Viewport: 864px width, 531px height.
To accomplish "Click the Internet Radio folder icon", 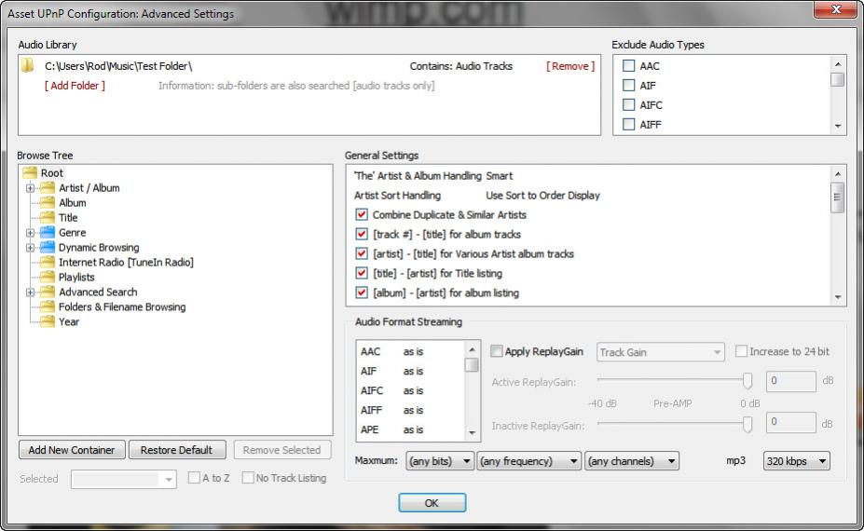I will click(x=48, y=262).
